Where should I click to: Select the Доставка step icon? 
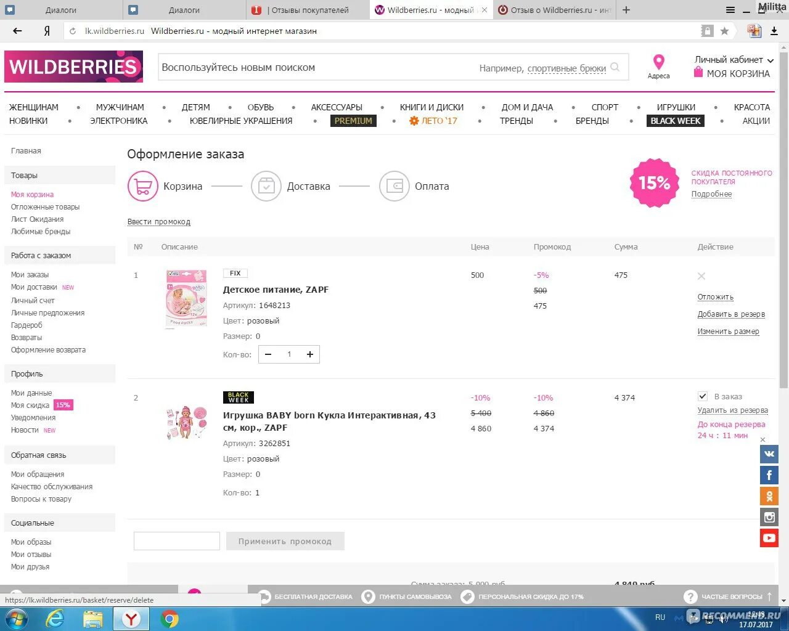(x=266, y=186)
